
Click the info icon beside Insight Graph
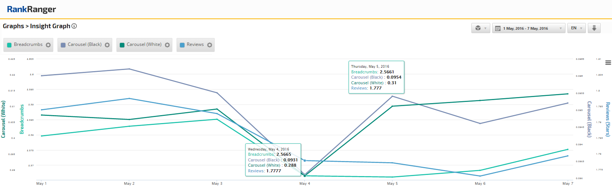(74, 26)
